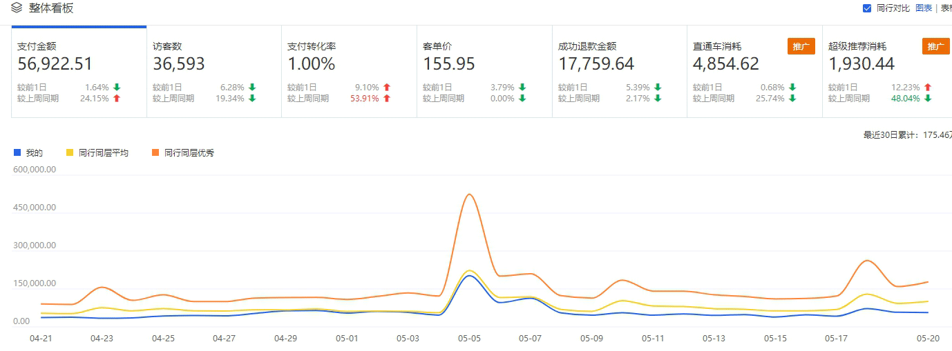This screenshot has height=351, width=952.
Task: Select the 支付金额 metric card
Action: tap(79, 71)
